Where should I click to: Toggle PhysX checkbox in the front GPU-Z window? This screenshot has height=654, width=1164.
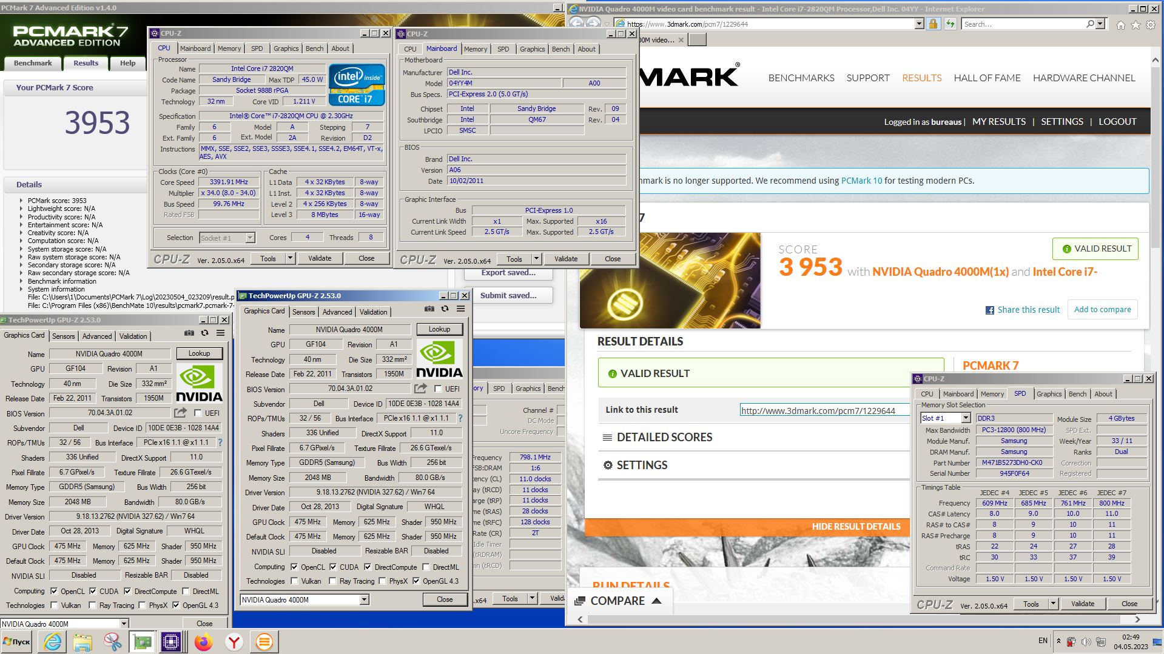click(382, 581)
